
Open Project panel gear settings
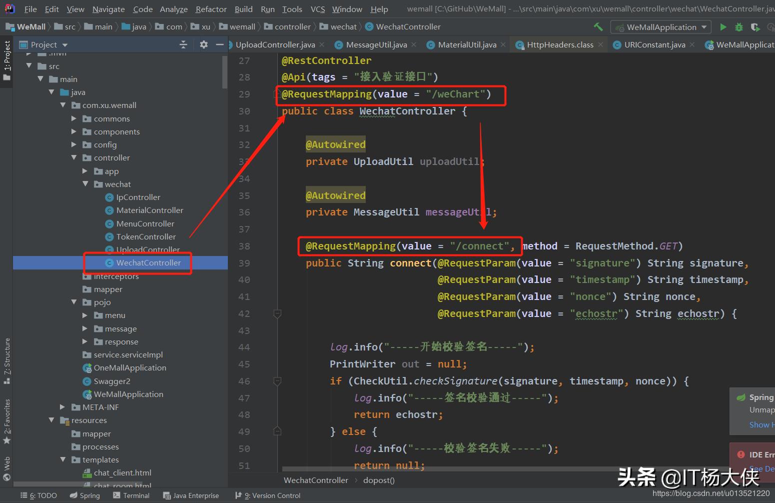203,45
